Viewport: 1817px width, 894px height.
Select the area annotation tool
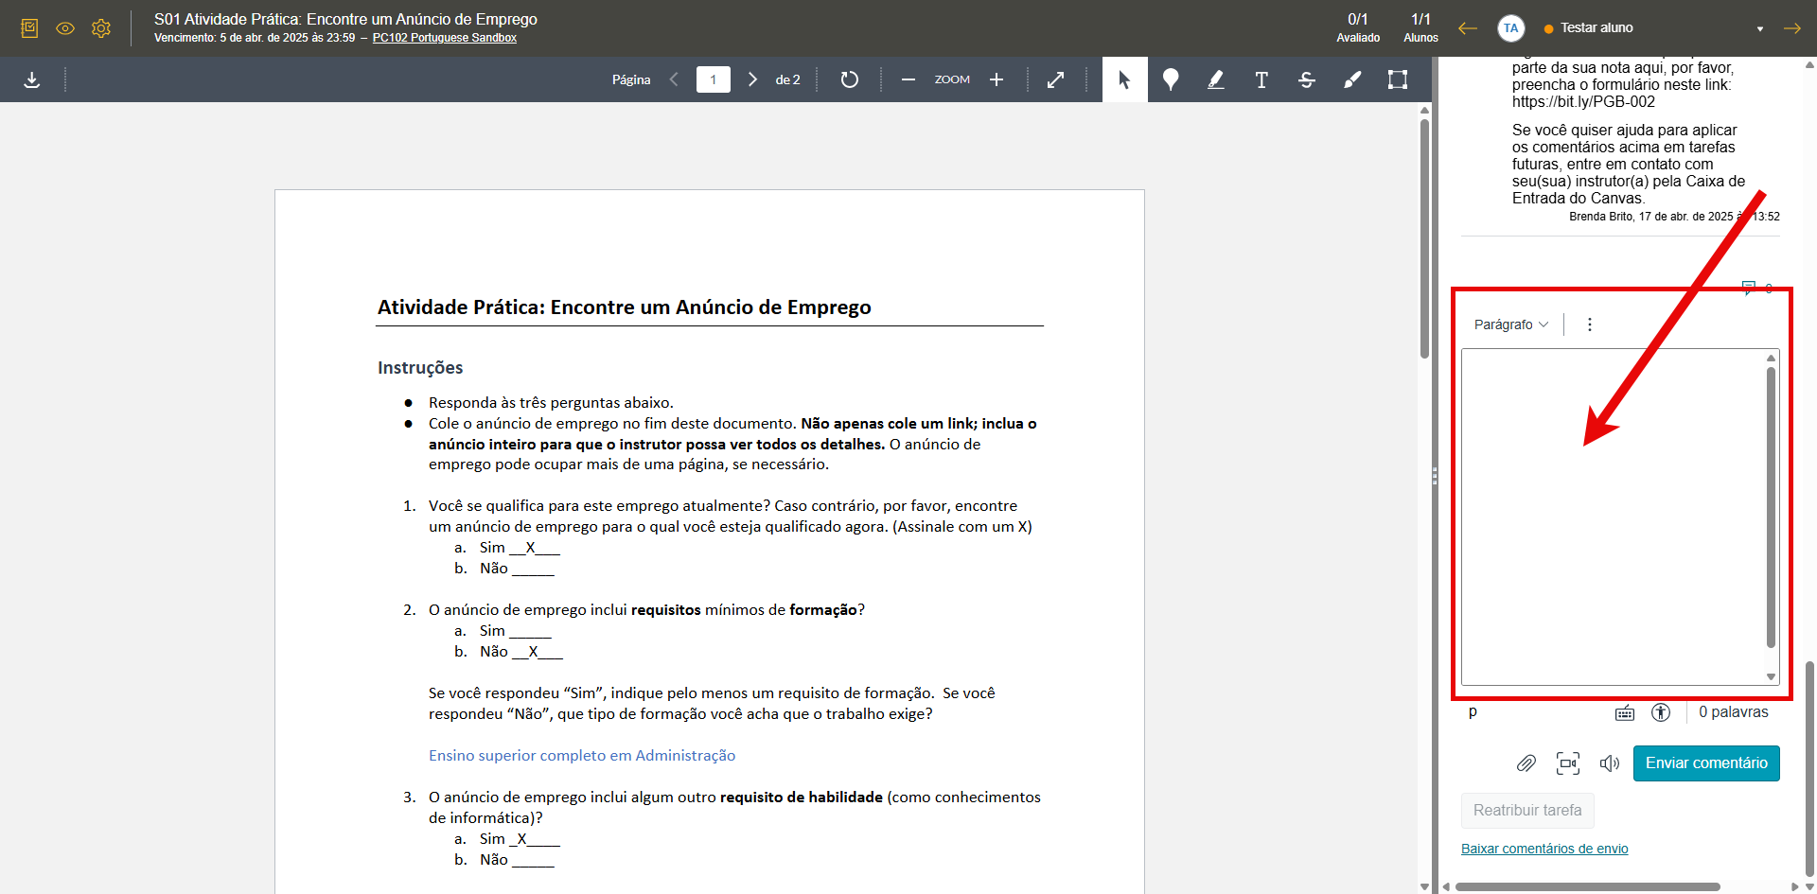pyautogui.click(x=1398, y=79)
